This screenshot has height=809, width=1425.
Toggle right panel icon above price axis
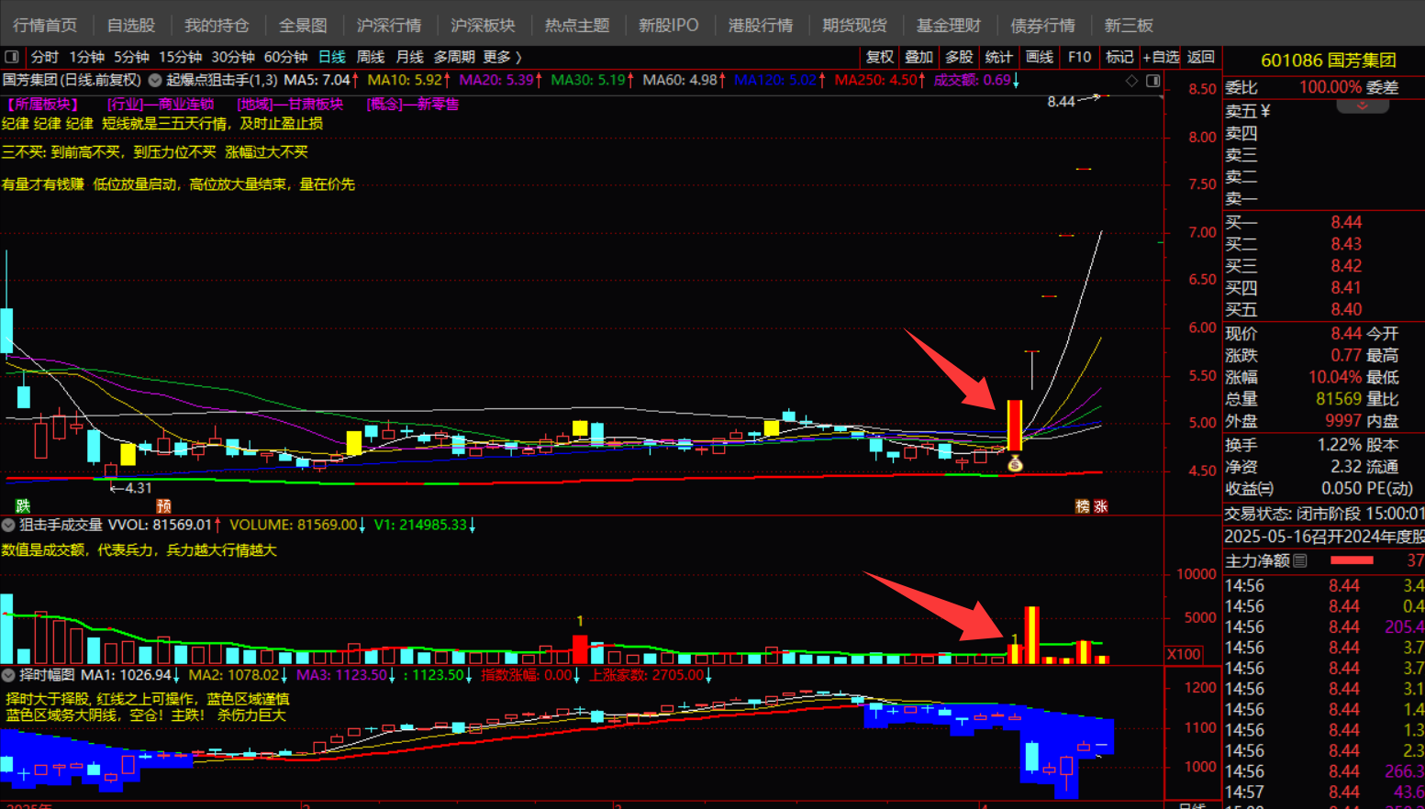coord(1153,81)
